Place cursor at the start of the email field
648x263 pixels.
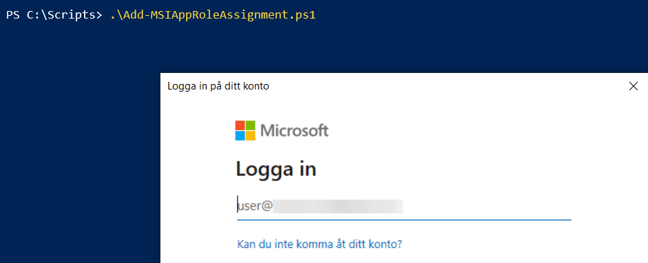(238, 206)
